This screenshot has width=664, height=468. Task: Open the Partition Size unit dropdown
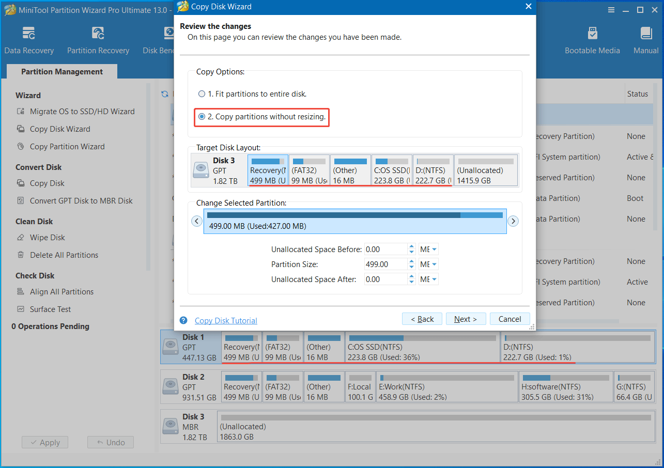[428, 263]
